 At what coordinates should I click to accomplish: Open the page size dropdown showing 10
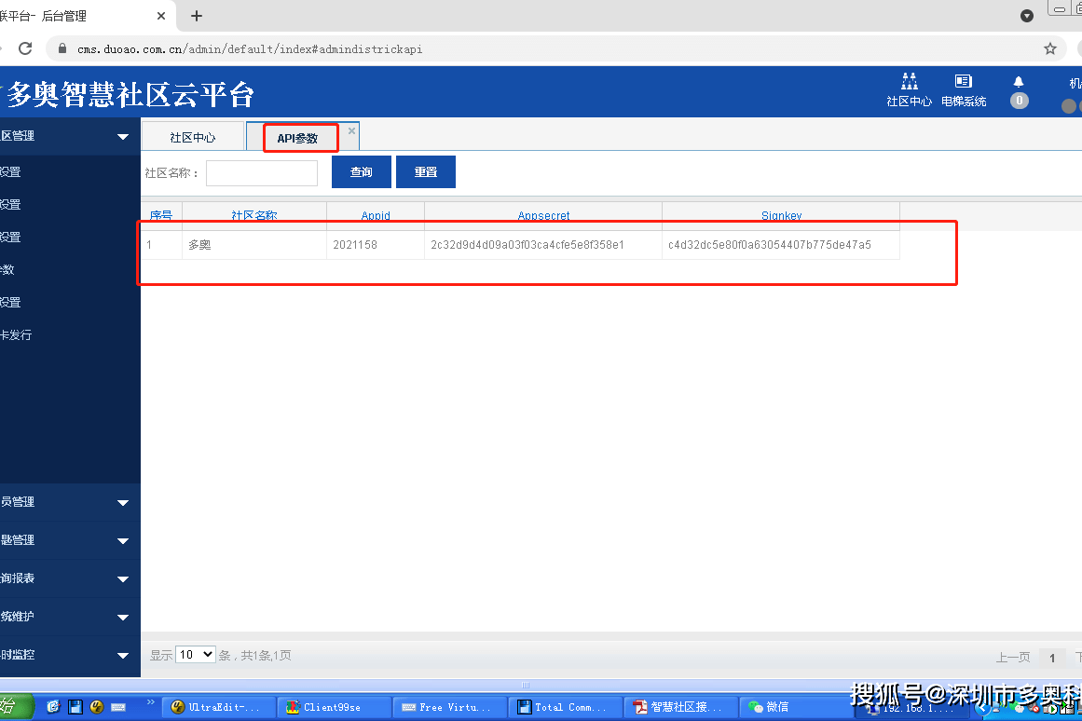(x=196, y=655)
